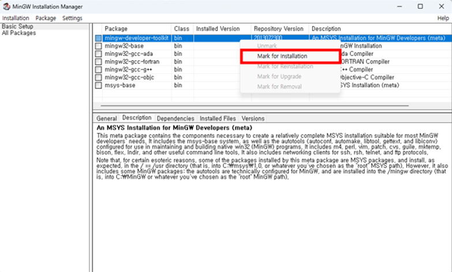Click repository version 2013072300 cell
The width and height of the screenshot is (452, 272).
[268, 38]
